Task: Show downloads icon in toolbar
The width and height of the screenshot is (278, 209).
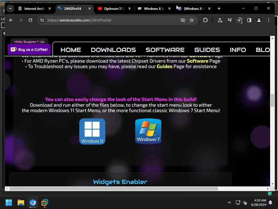Action: (239, 20)
